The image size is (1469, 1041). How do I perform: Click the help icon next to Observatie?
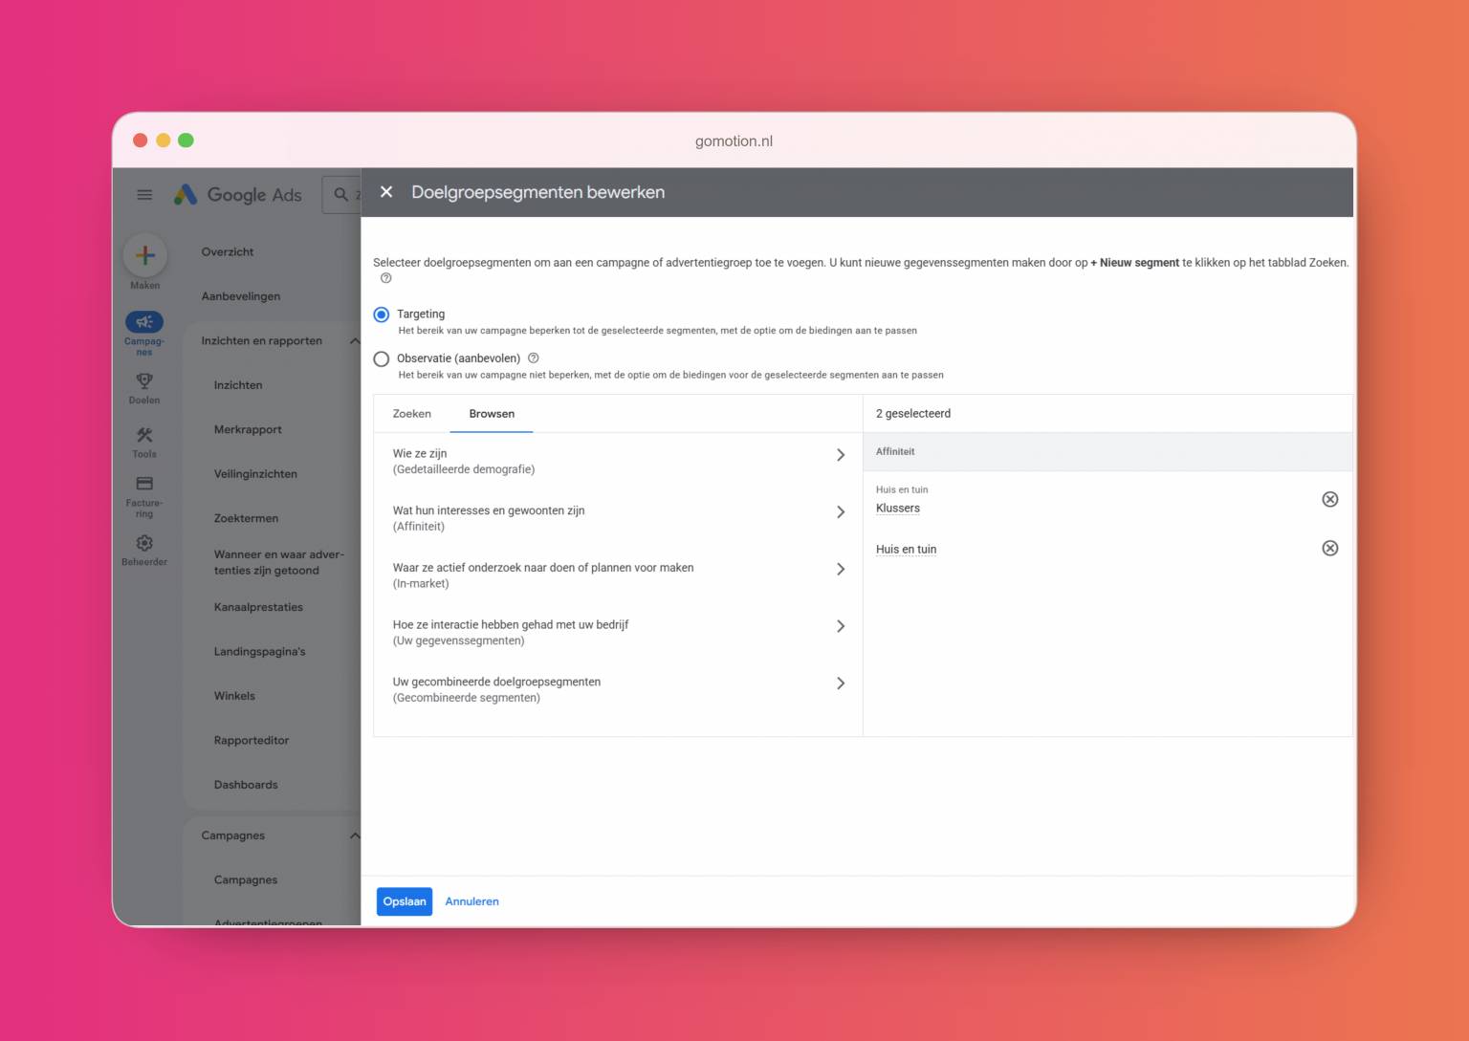[x=534, y=358]
